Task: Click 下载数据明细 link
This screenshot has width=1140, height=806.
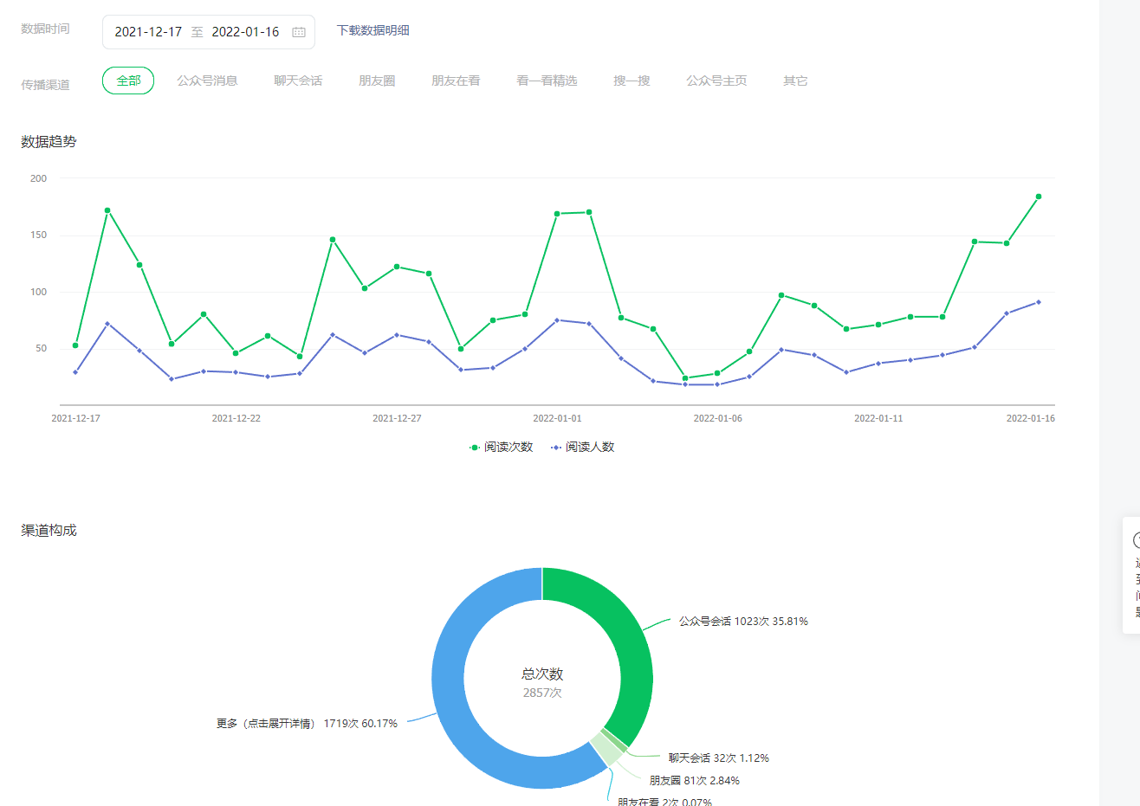Action: coord(372,30)
